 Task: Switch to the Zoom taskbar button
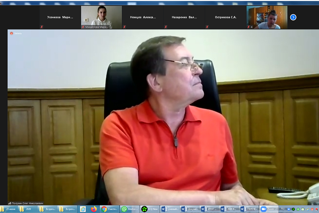point(269,209)
